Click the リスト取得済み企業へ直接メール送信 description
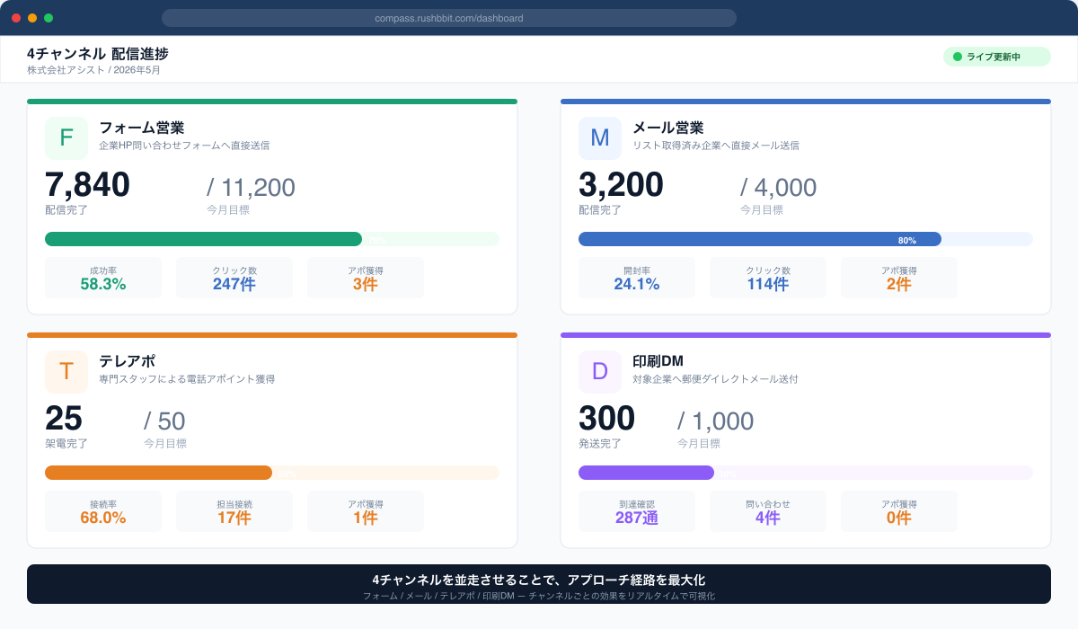This screenshot has width=1078, height=629. tap(716, 145)
